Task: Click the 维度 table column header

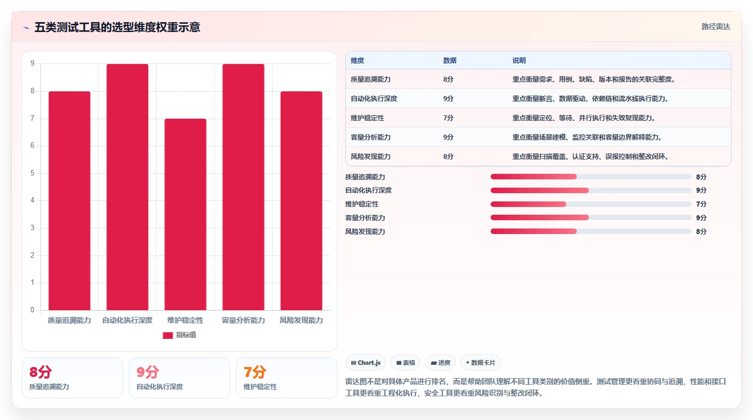Action: click(x=357, y=61)
